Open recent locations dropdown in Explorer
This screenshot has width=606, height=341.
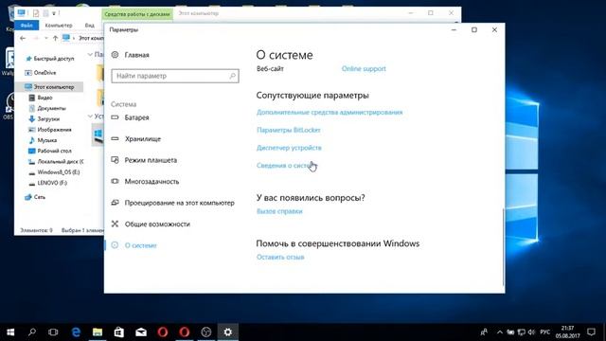(x=46, y=38)
